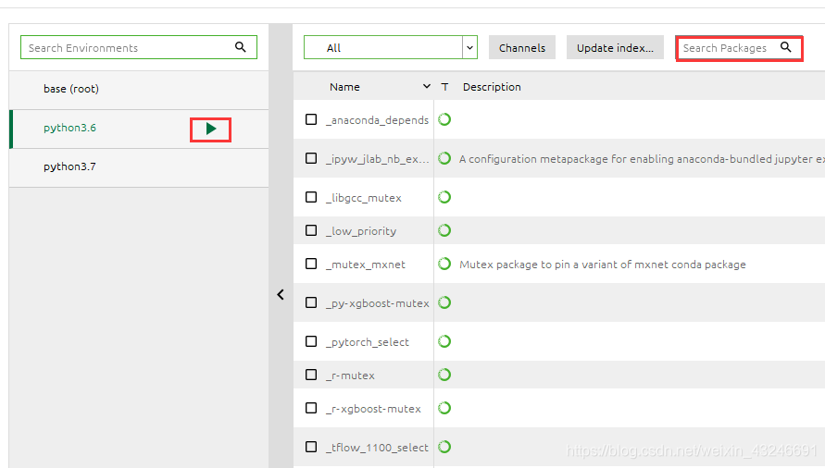Click the _libgcc_mutex package name

[x=364, y=198]
